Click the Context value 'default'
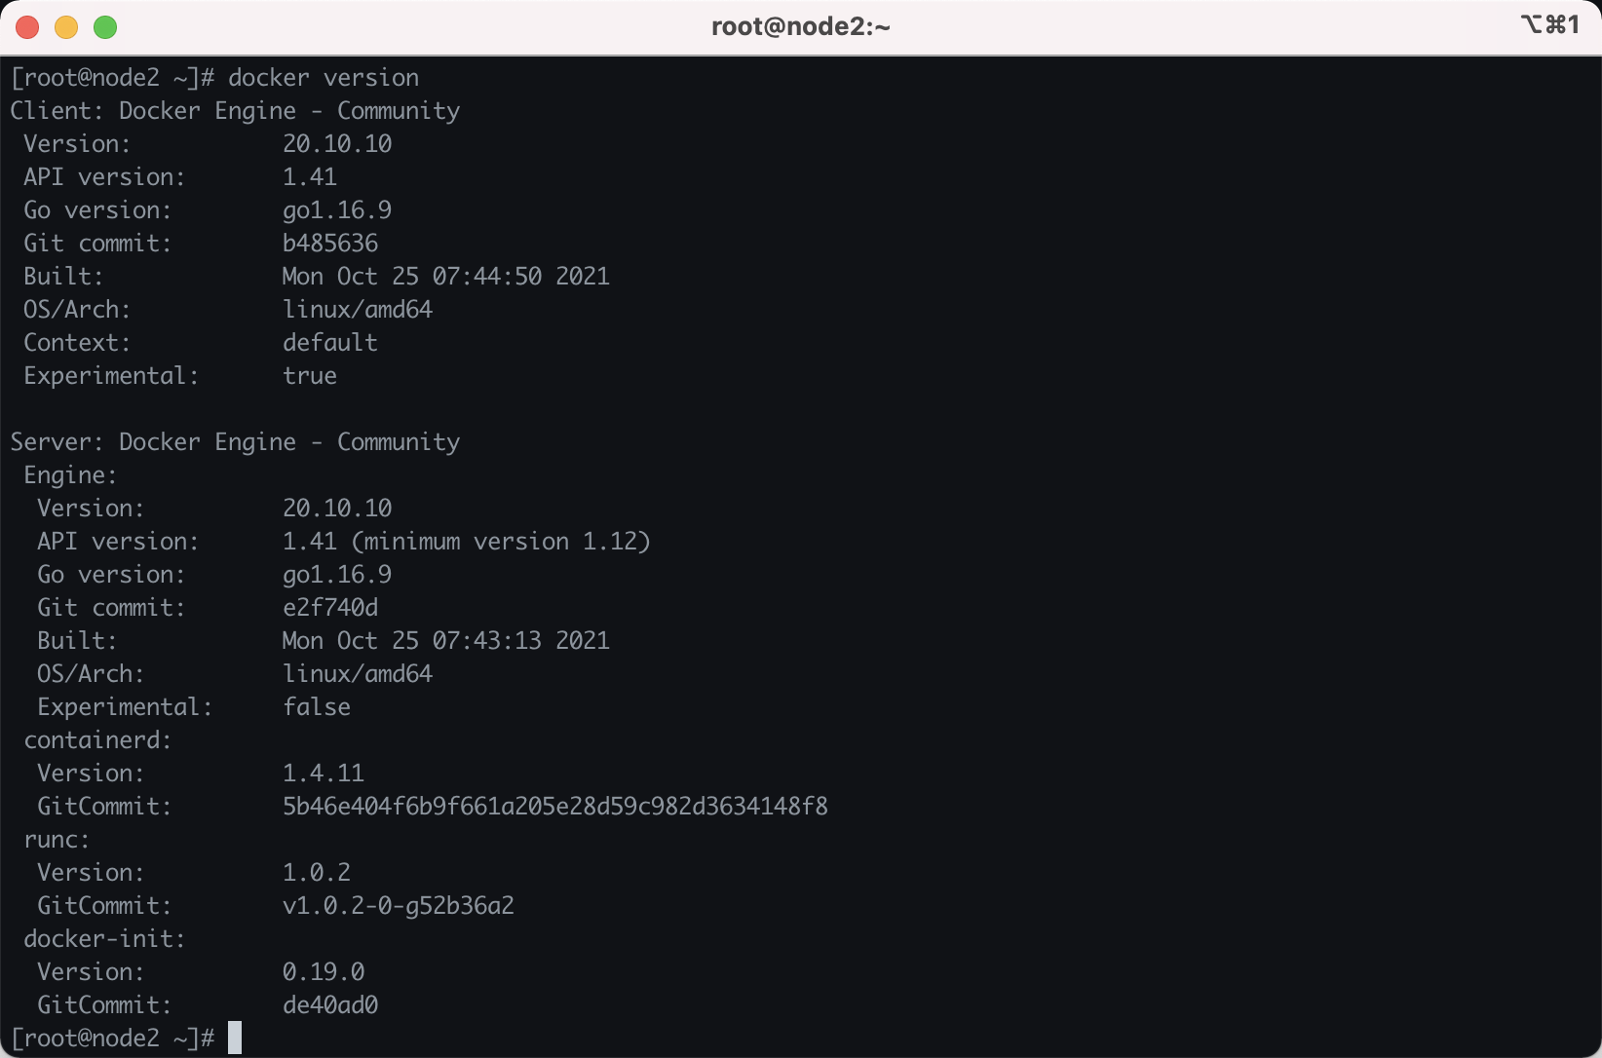1602x1058 pixels. [330, 343]
